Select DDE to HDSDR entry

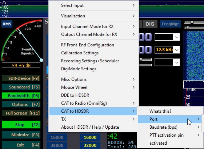(93, 95)
